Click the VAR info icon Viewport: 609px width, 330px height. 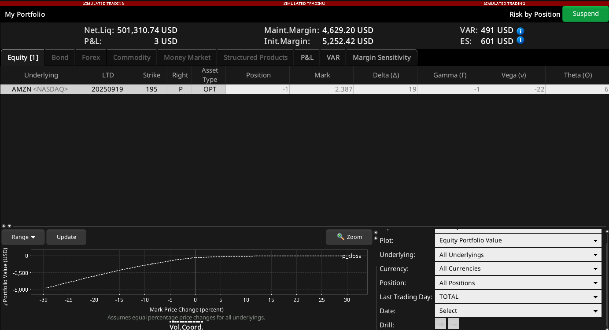pos(520,31)
